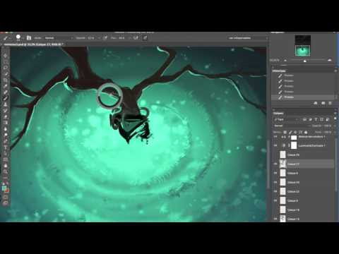Select the Crop tool
Image resolution: width=339 pixels, height=254 pixels.
point(6,80)
